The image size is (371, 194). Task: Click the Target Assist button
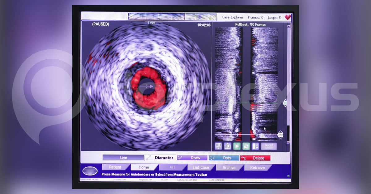coord(269,146)
